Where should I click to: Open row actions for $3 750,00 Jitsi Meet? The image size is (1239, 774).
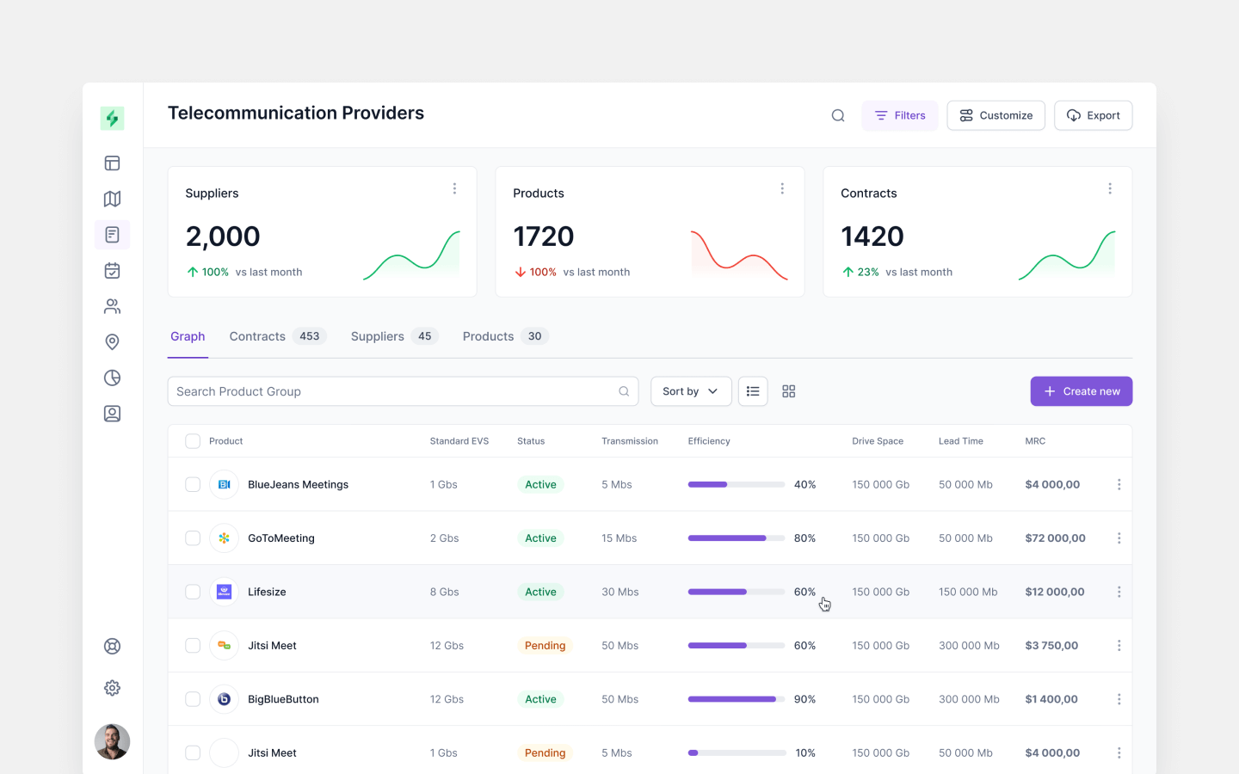pos(1119,646)
